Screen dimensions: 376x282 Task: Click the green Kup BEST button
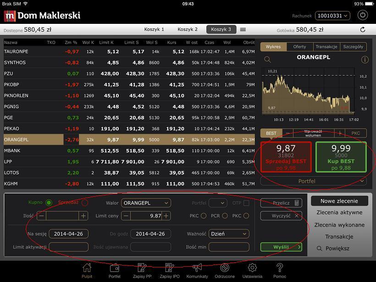tap(341, 157)
